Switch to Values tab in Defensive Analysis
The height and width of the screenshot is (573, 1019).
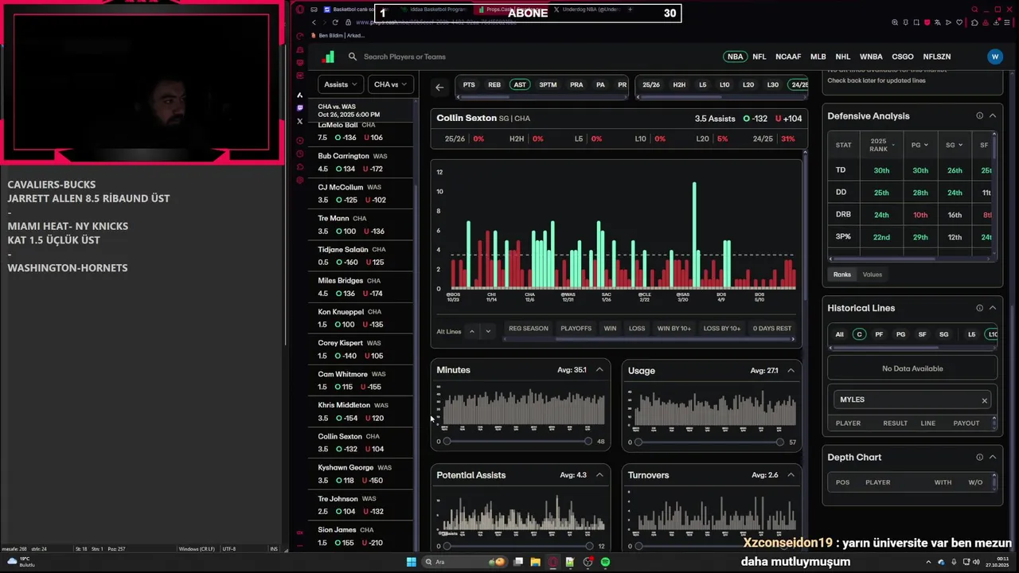click(872, 275)
